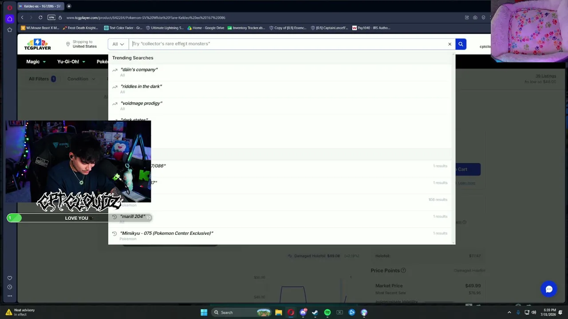The height and width of the screenshot is (319, 568).
Task: Click the Price Points help icon
Action: (x=403, y=270)
